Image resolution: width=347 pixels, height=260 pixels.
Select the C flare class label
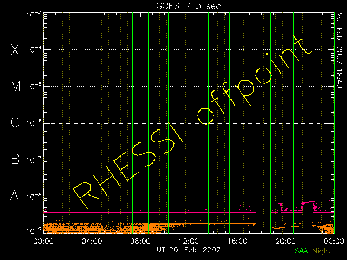pos(15,122)
